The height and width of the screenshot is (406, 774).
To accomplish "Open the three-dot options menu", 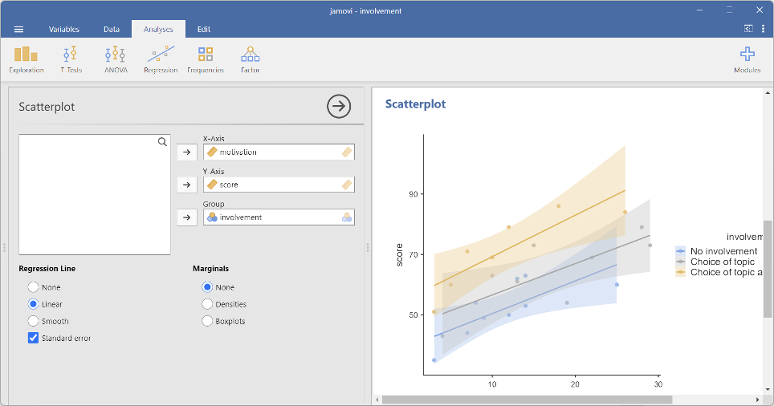I will coord(763,29).
